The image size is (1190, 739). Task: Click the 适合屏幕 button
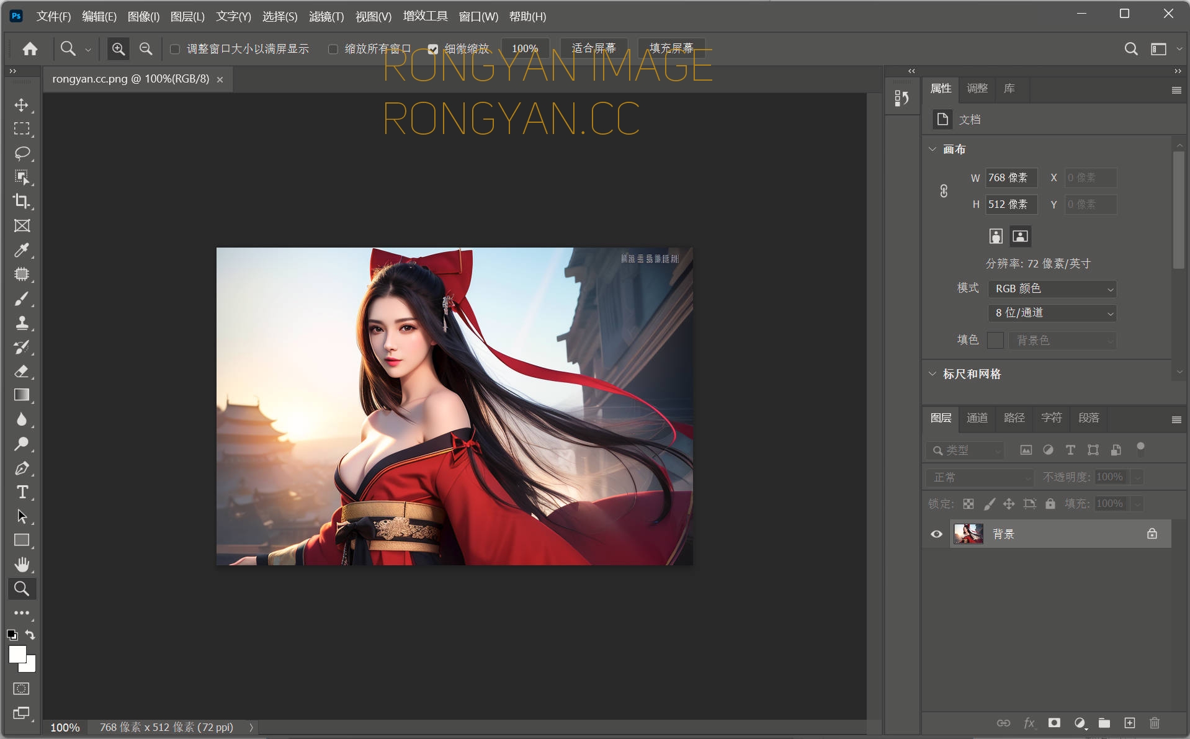coord(594,48)
